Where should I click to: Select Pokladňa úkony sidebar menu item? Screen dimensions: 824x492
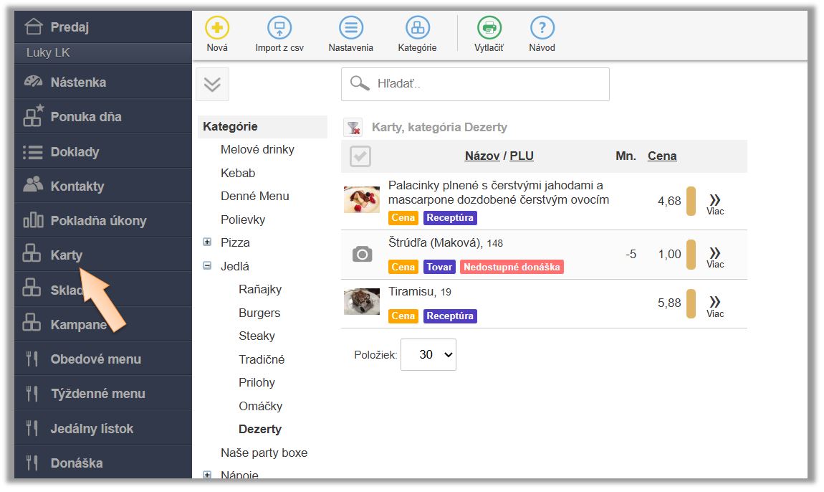[98, 221]
